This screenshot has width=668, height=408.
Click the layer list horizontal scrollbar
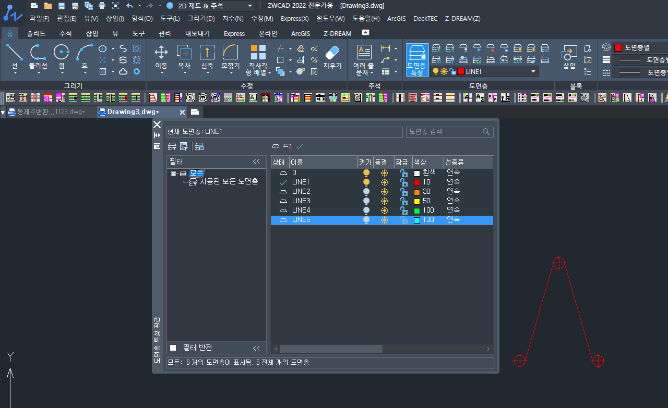[331, 349]
